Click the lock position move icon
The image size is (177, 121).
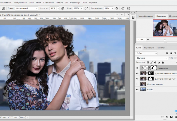point(156,62)
